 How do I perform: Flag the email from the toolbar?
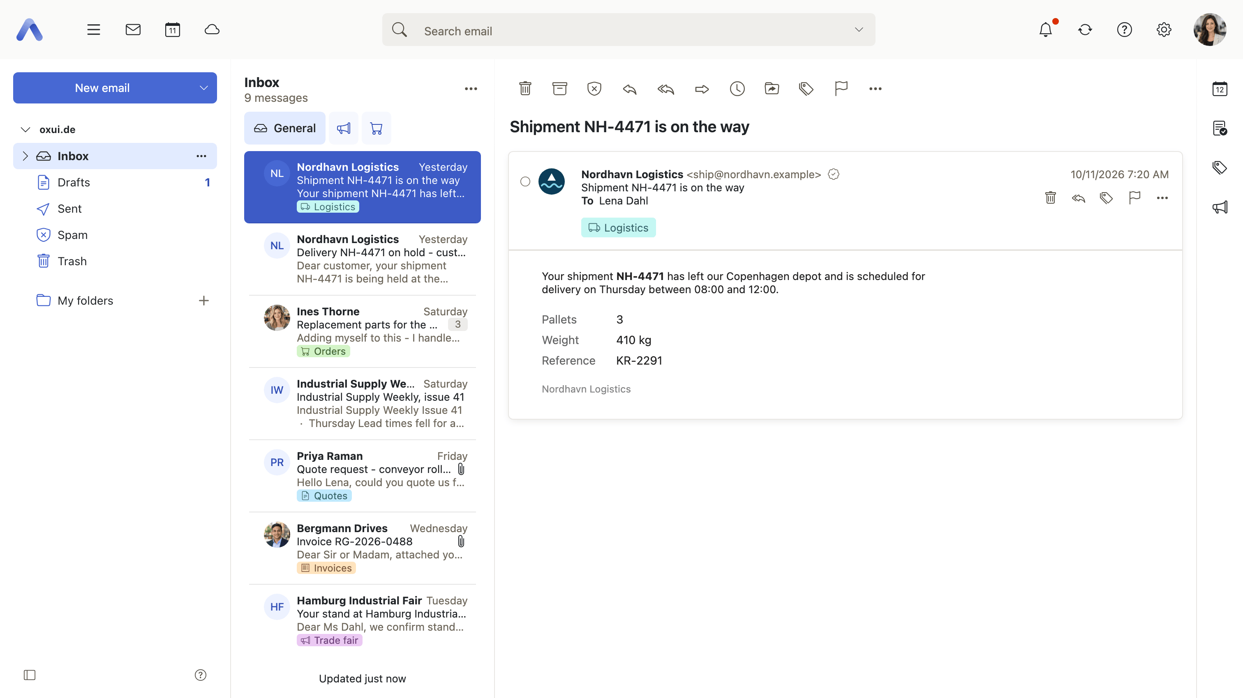(x=841, y=89)
